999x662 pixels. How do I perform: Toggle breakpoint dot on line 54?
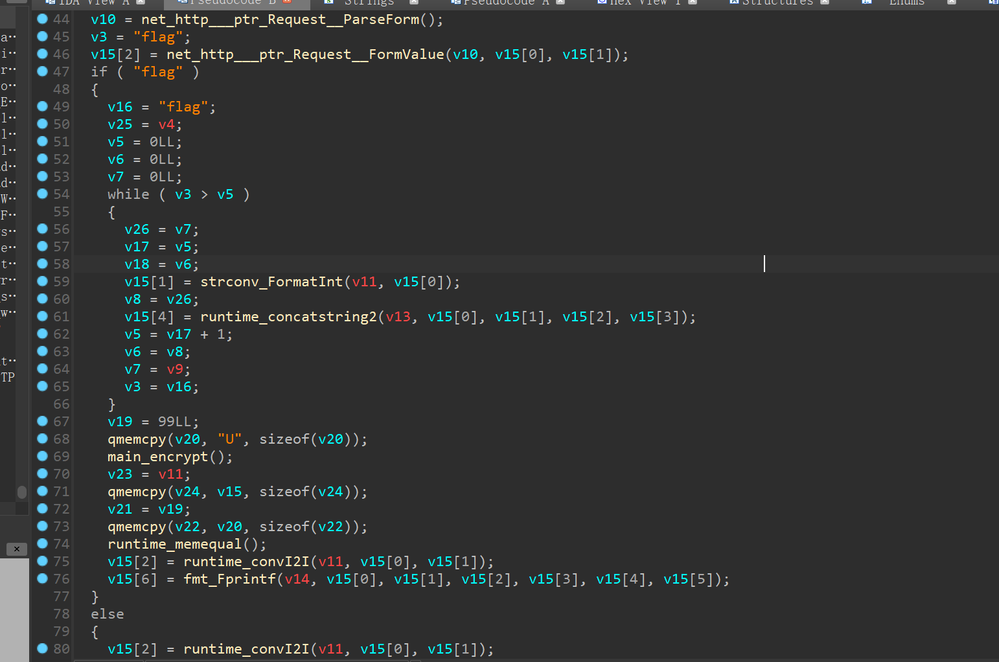point(43,194)
